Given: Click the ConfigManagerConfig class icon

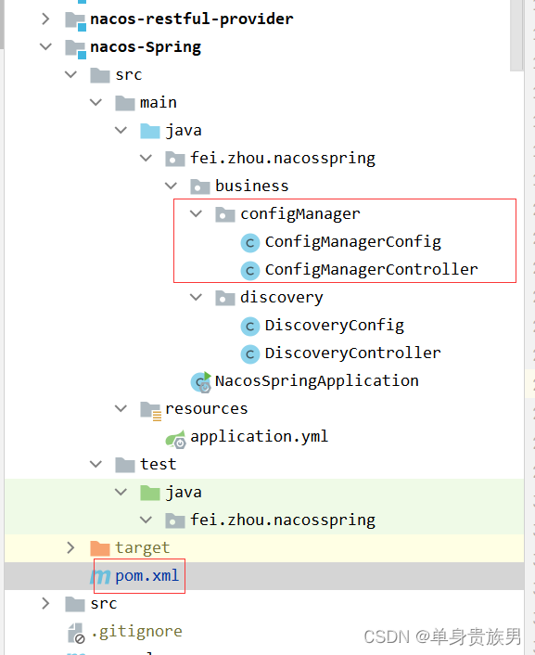Looking at the screenshot, I should pyautogui.click(x=250, y=243).
